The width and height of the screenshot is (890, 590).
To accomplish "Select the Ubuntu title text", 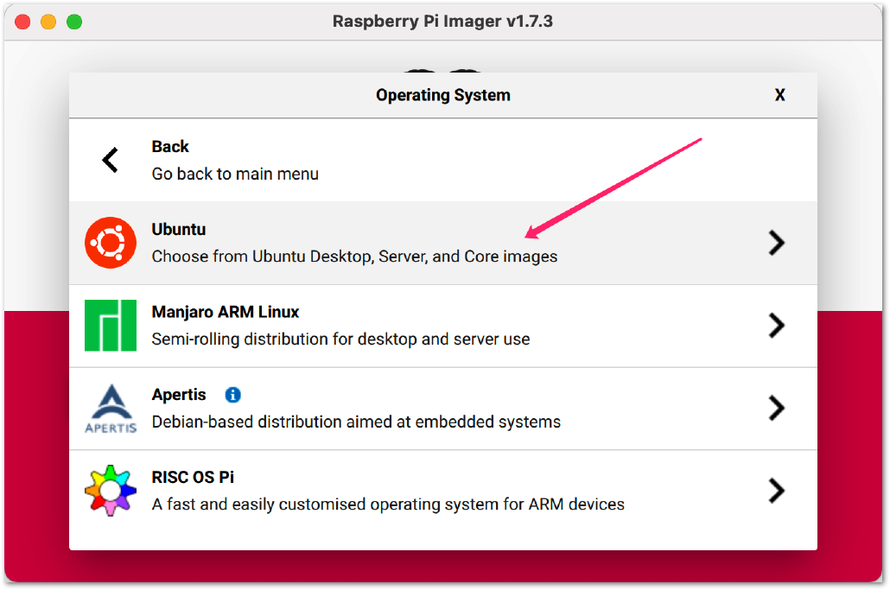I will (179, 229).
